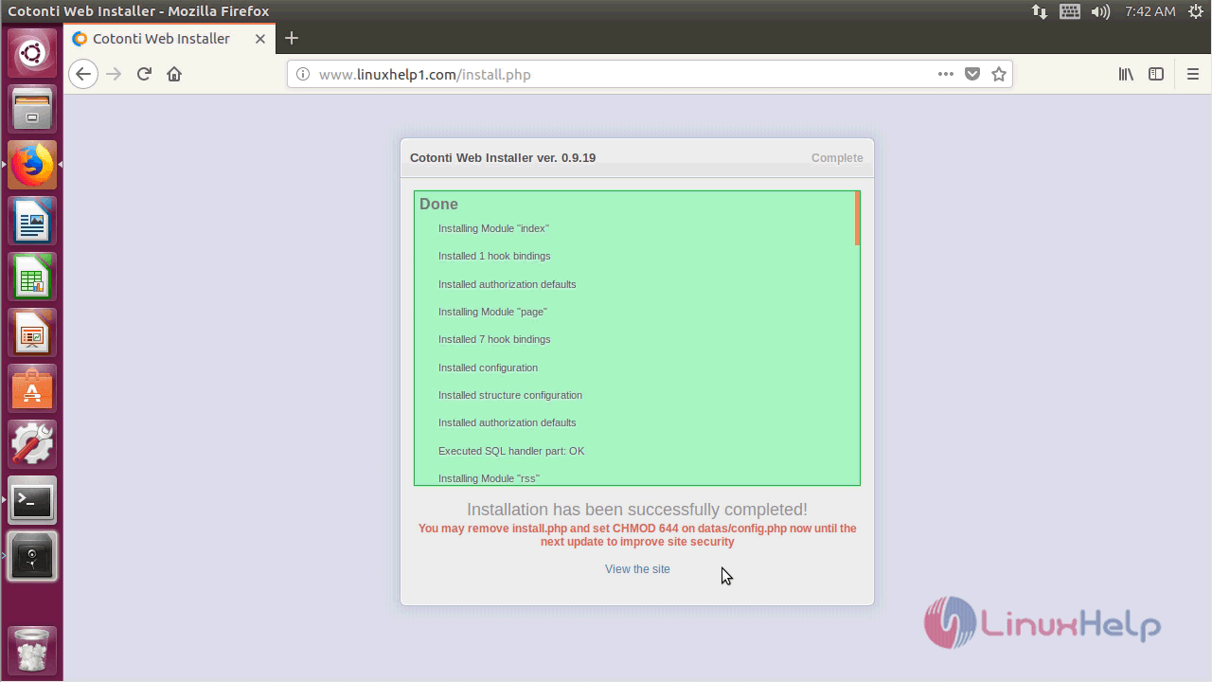Image resolution: width=1212 pixels, height=682 pixels.
Task: Launch LibreOffice Impress
Action: point(32,332)
